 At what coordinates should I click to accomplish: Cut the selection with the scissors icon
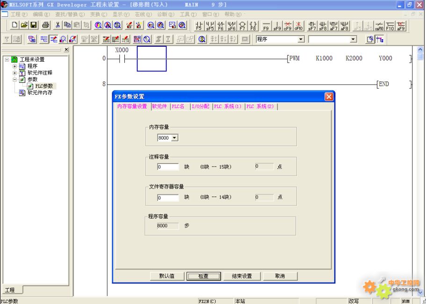tap(58, 26)
